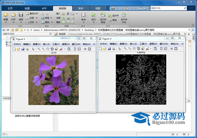
Task: Open 工具(T) menu in Figure 1
Action: tap(56, 44)
